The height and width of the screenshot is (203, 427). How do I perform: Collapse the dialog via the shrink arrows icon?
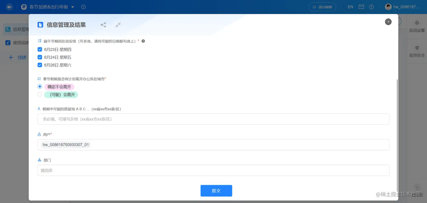(x=118, y=25)
